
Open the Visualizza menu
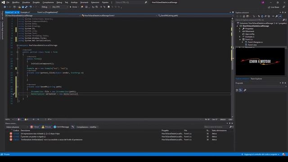click(x=26, y=2)
